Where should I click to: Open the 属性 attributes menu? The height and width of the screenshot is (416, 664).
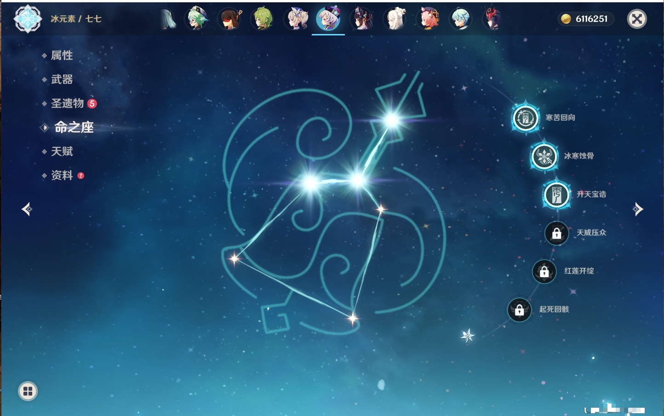[x=62, y=56]
